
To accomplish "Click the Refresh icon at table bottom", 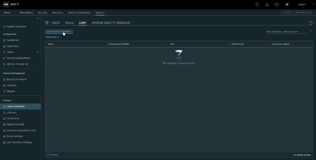I will click(49, 155).
